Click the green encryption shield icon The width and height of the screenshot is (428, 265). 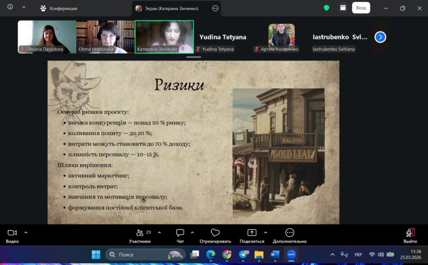tap(326, 8)
